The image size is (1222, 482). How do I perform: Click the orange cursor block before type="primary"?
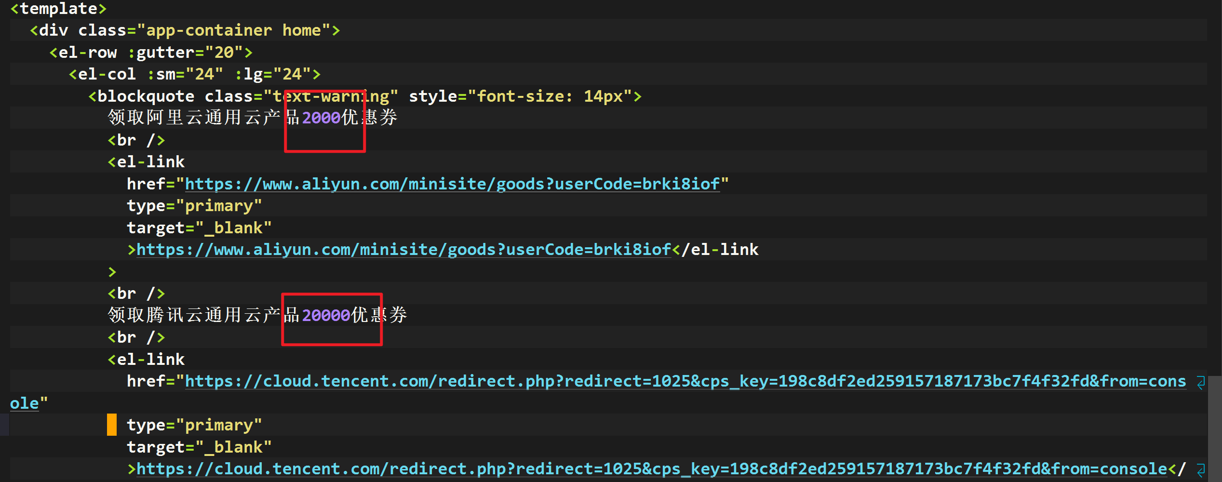(x=112, y=425)
